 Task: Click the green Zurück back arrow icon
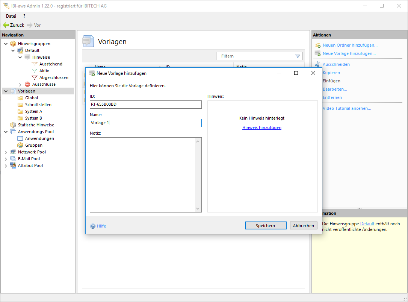click(x=6, y=25)
